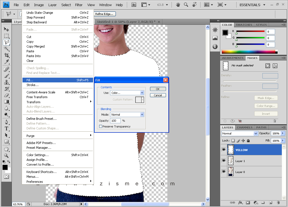Add a vector mask in Masks panel
The image size is (288, 207).
point(275,66)
